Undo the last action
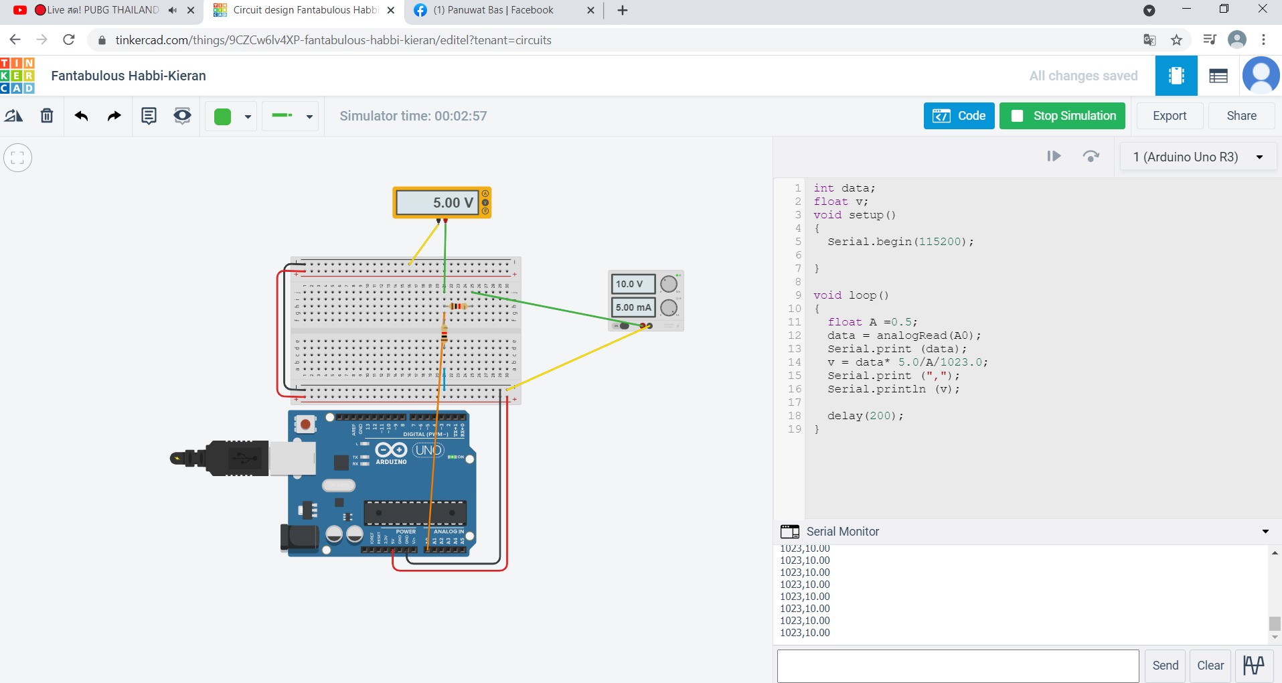Screen dimensions: 1282x683 pos(81,116)
